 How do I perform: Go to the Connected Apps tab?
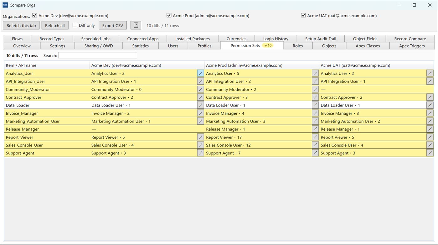(x=143, y=39)
